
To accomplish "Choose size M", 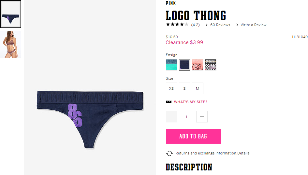I will point(198,88).
